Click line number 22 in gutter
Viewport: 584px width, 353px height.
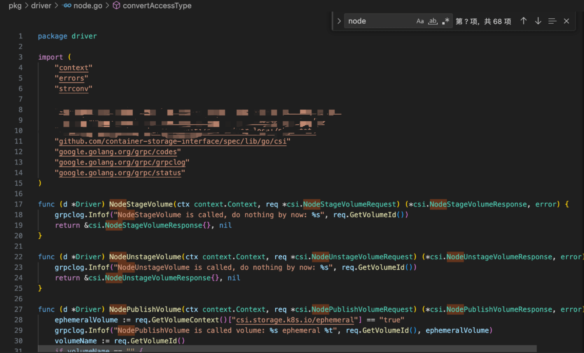pos(18,257)
